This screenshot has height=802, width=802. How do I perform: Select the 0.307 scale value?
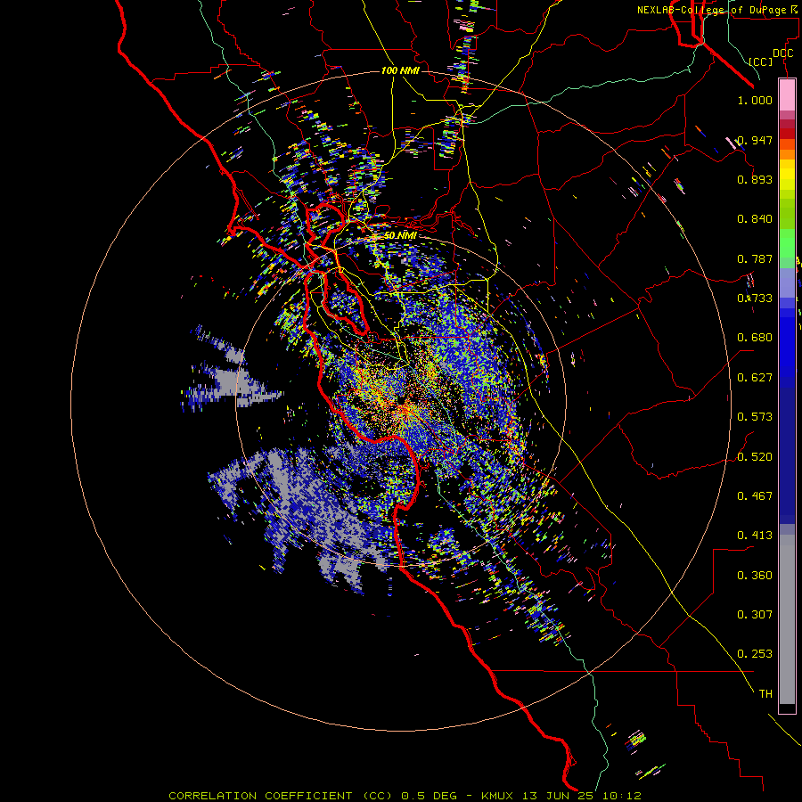[755, 615]
